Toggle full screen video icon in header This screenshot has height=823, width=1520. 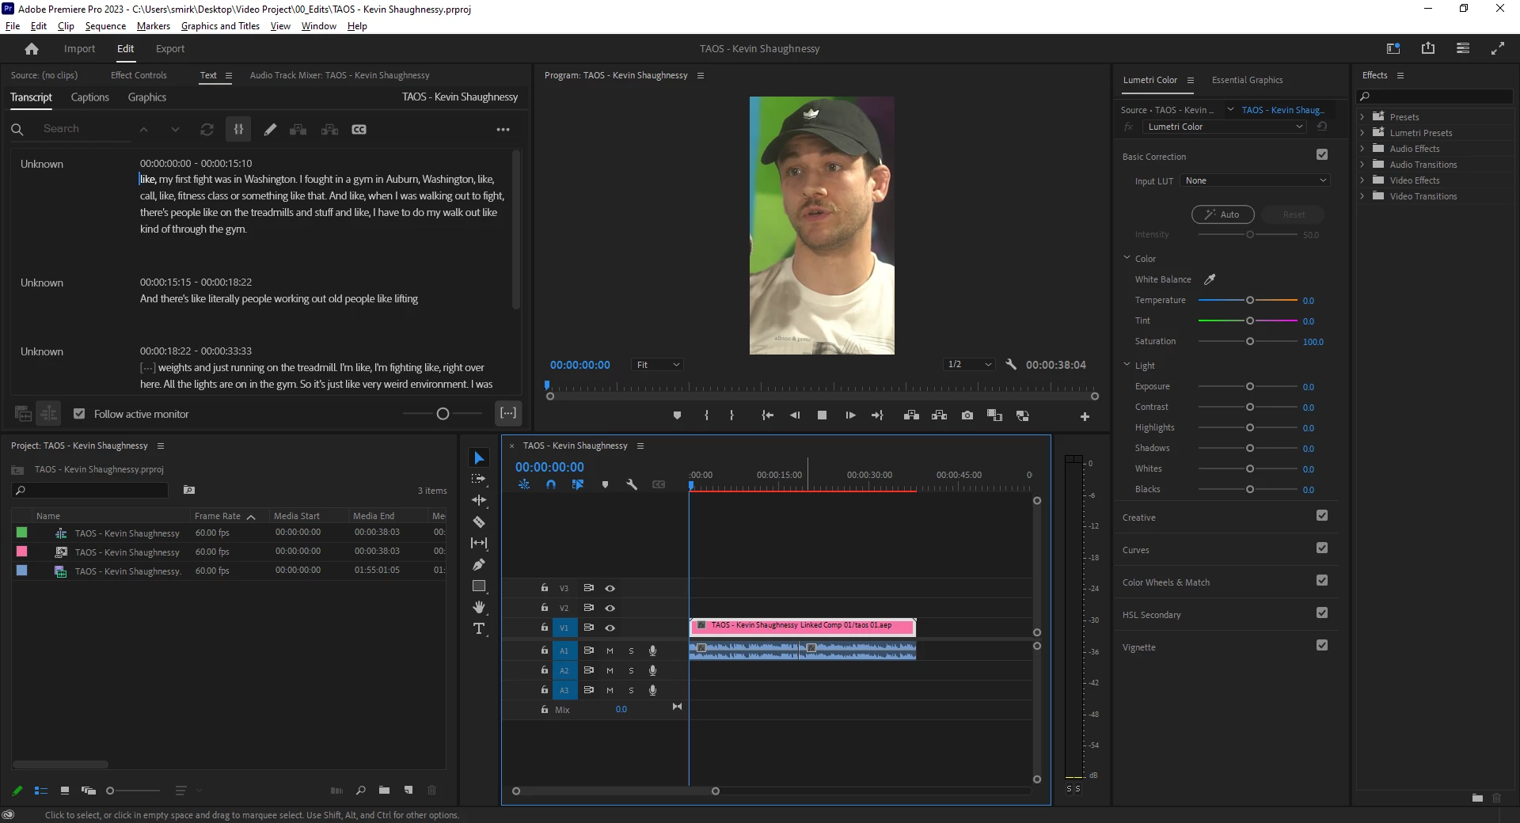pyautogui.click(x=1498, y=48)
